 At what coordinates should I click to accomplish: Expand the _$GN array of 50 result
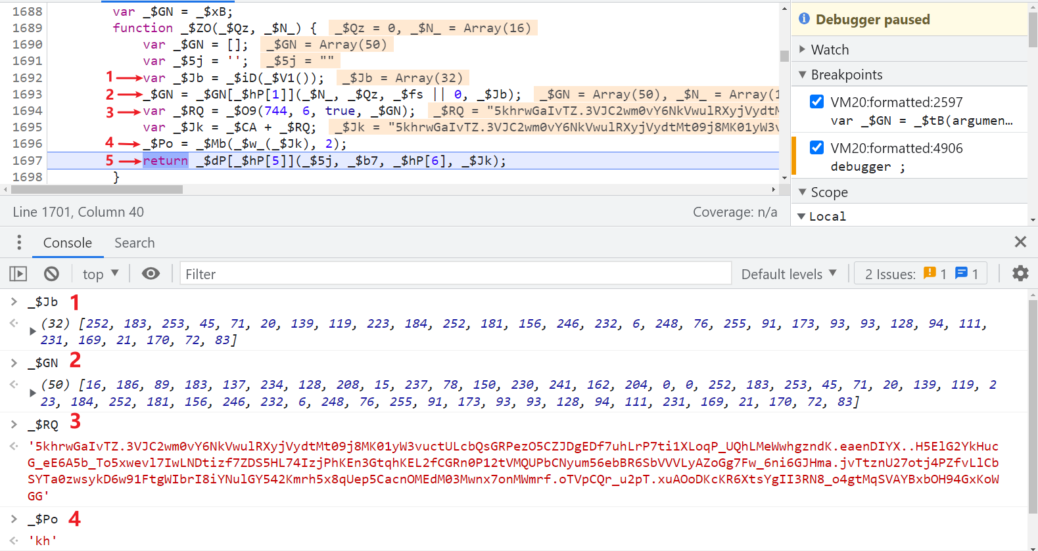[x=32, y=393]
